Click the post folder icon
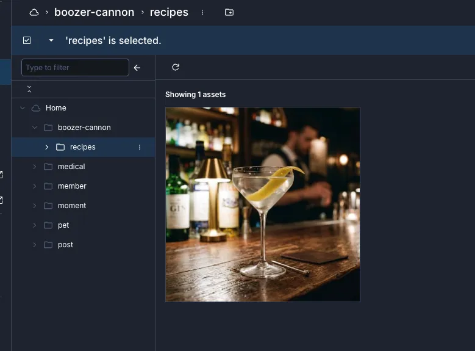 (x=48, y=245)
